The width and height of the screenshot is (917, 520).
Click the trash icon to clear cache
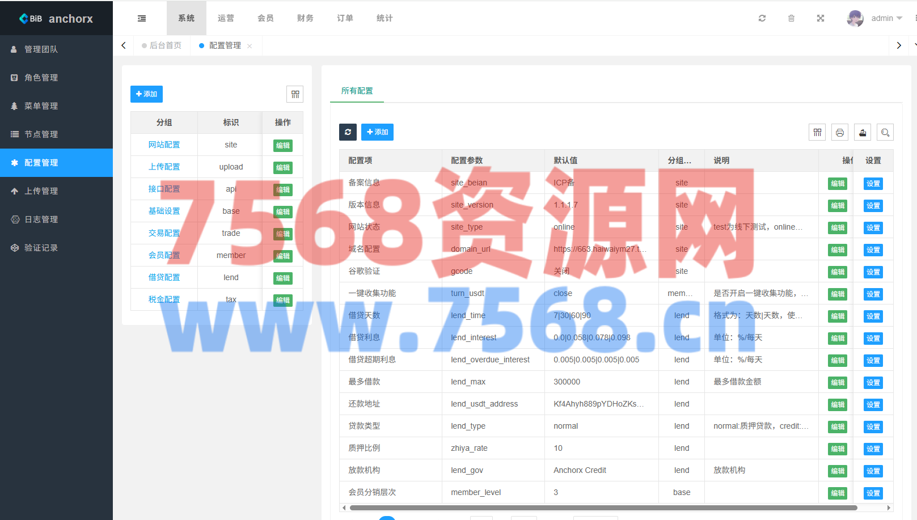click(x=791, y=18)
